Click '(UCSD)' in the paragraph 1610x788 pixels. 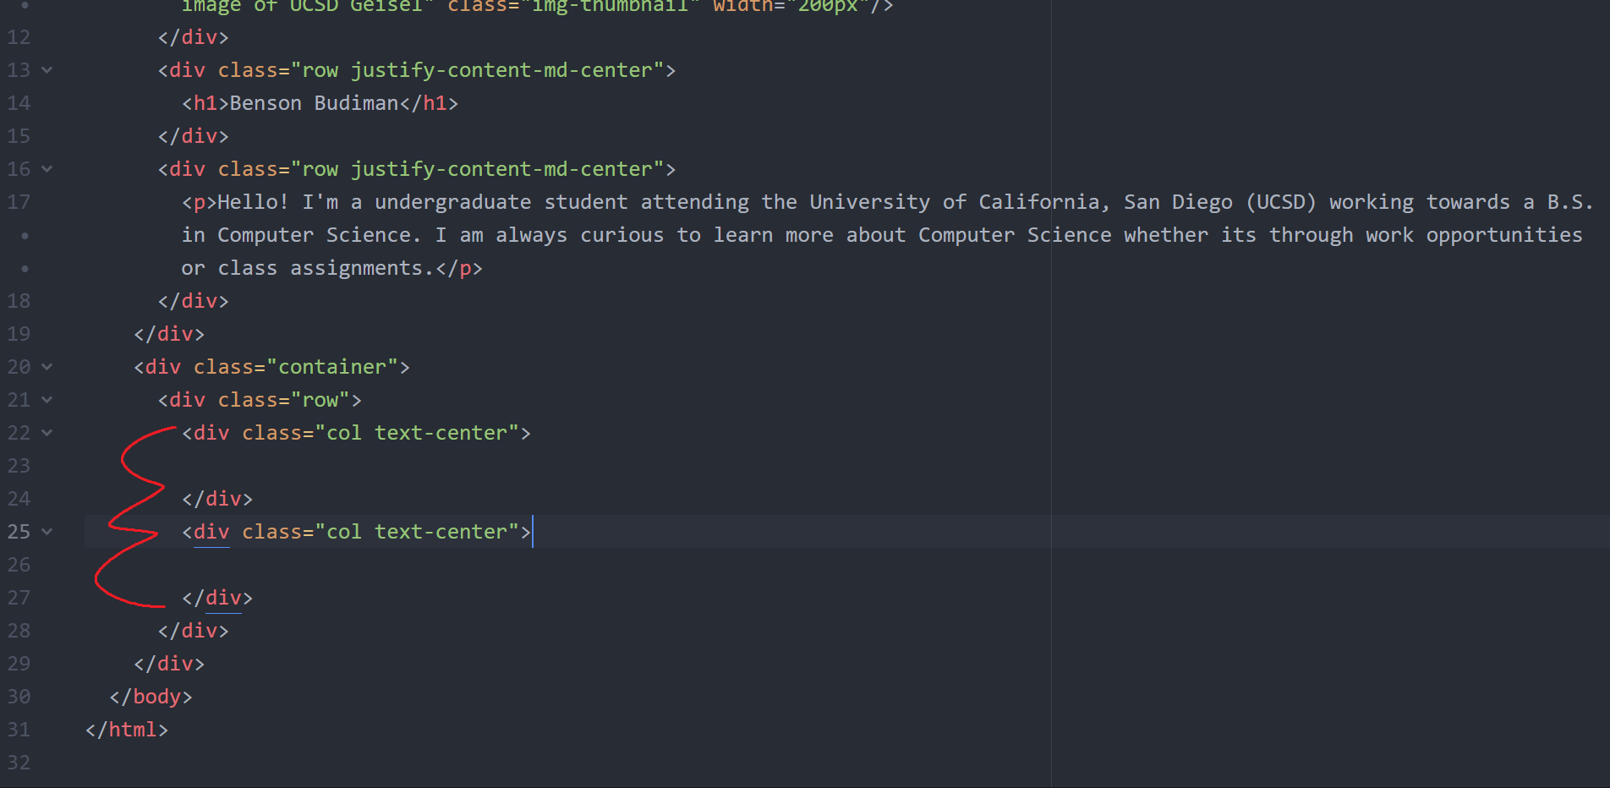pyautogui.click(x=1280, y=202)
